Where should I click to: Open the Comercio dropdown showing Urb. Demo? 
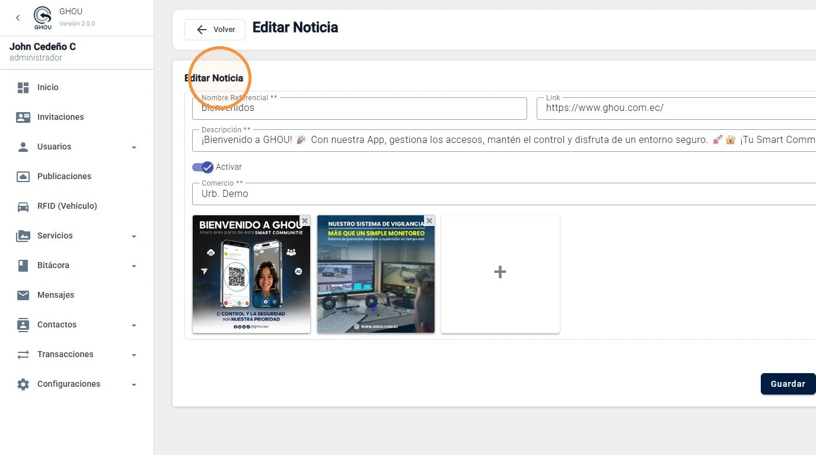[504, 194]
